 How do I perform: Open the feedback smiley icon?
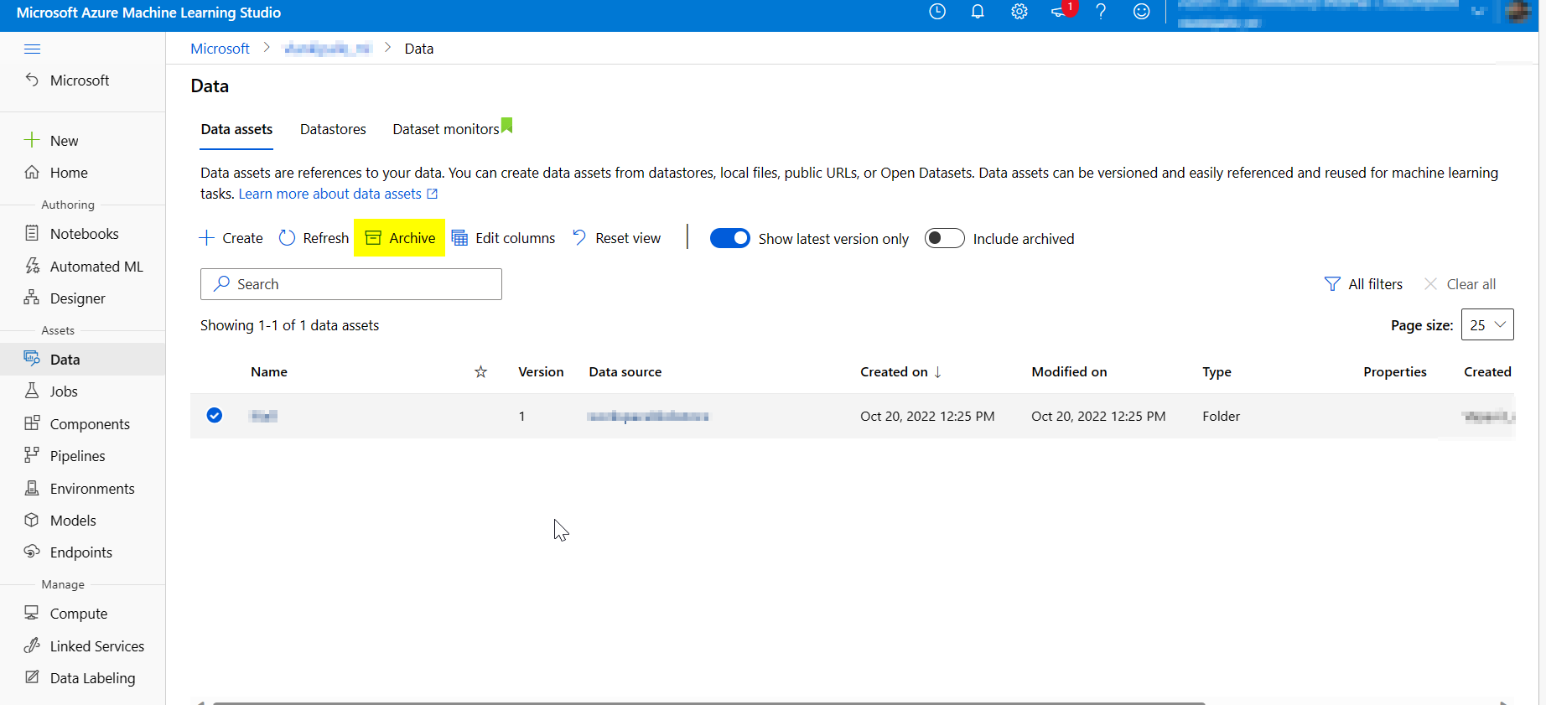click(1141, 12)
